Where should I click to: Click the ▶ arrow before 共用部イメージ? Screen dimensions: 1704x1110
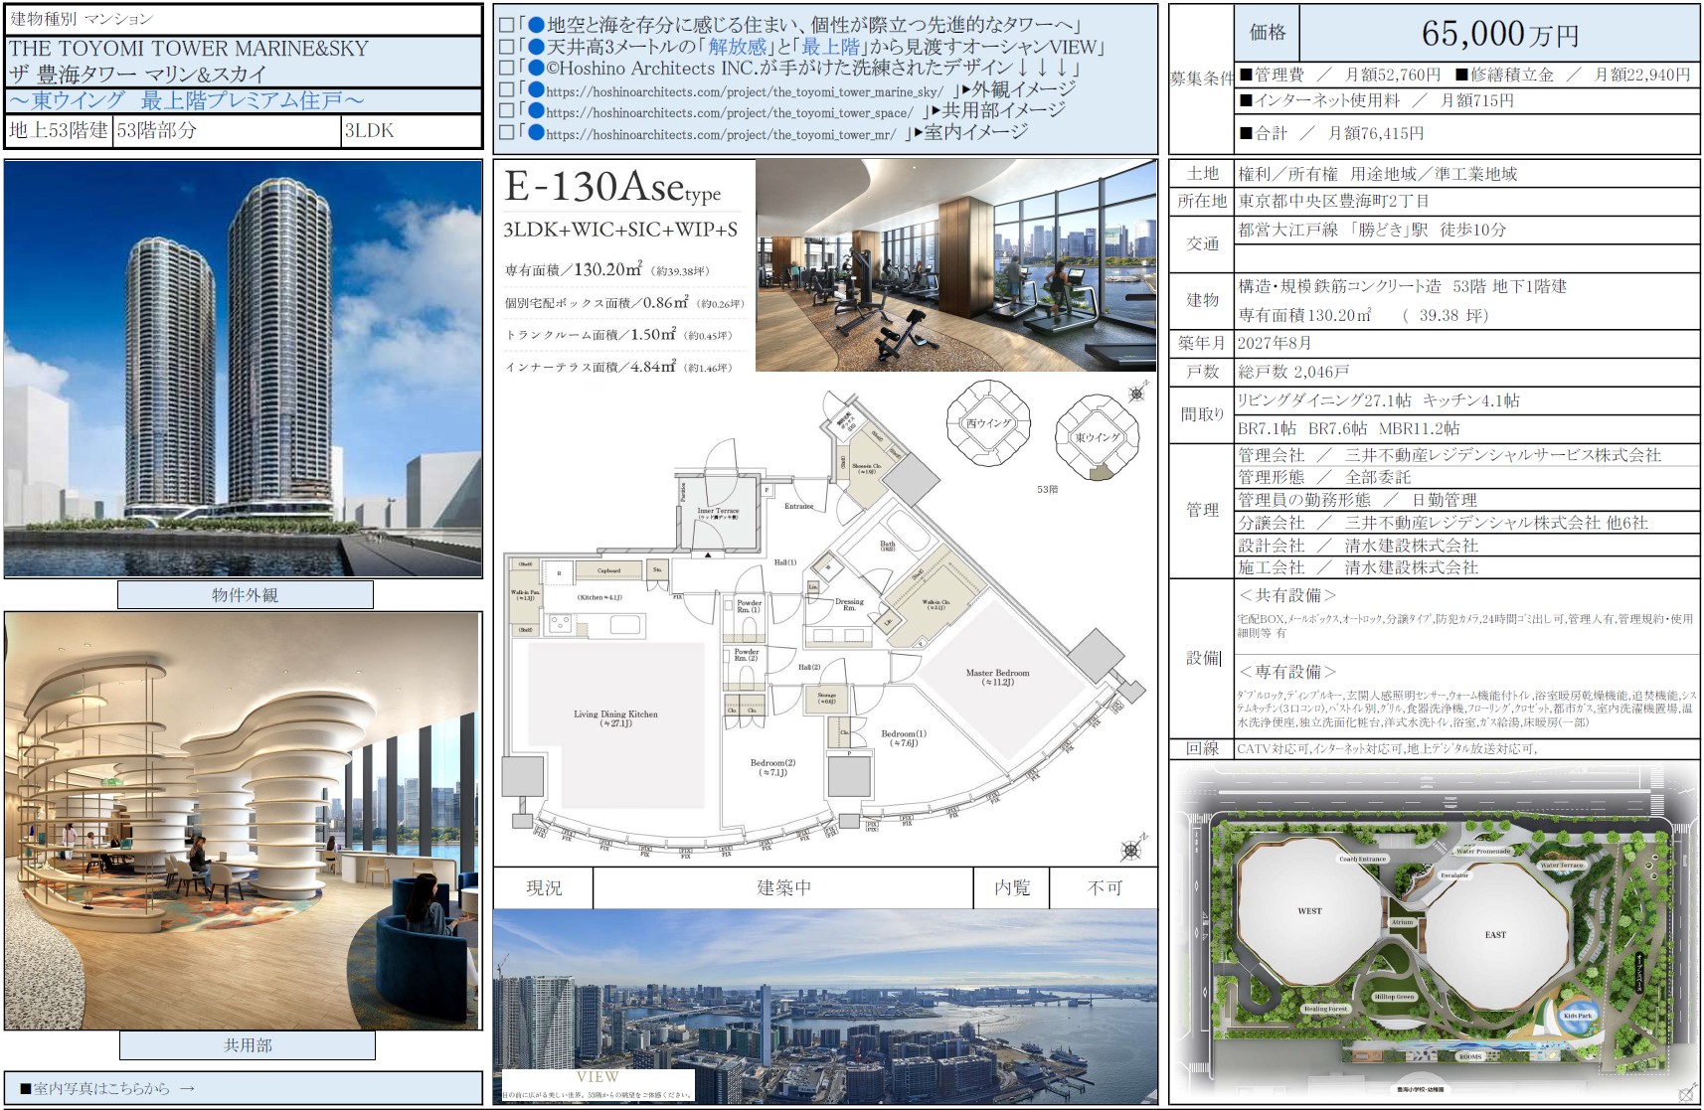click(x=935, y=112)
